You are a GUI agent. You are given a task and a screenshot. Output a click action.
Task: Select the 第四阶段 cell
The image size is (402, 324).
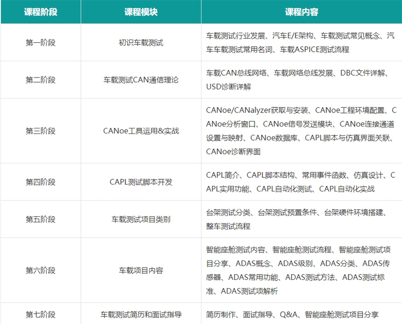tap(41, 182)
